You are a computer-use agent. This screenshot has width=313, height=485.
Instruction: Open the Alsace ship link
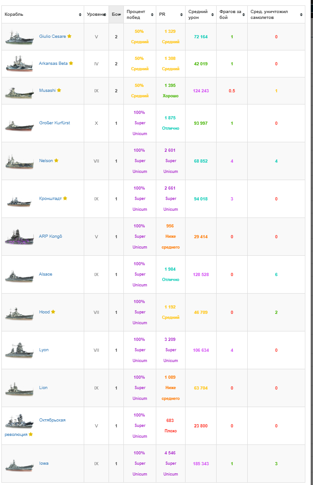[45, 274]
